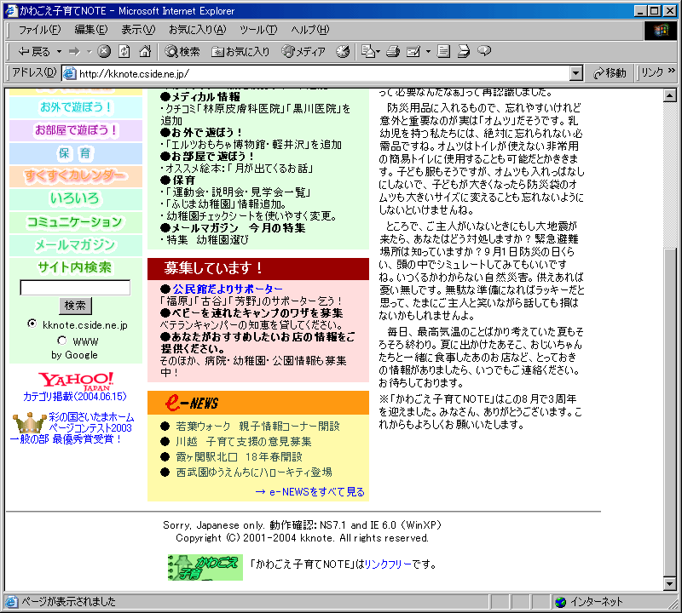Open the リンクフリー link in footer
Viewport: 682px width, 613px height.
point(387,564)
